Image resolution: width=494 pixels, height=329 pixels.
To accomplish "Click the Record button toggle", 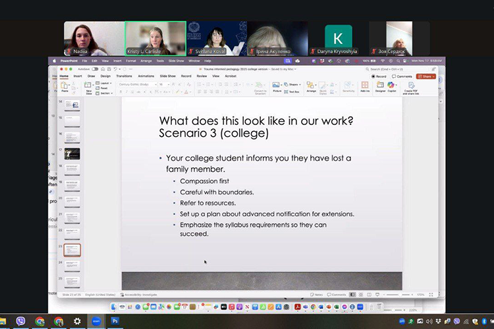I will (379, 76).
